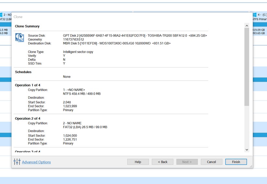The width and height of the screenshot is (267, 184).
Task: Click the Windows logo on partition 2
Action: 1,15
